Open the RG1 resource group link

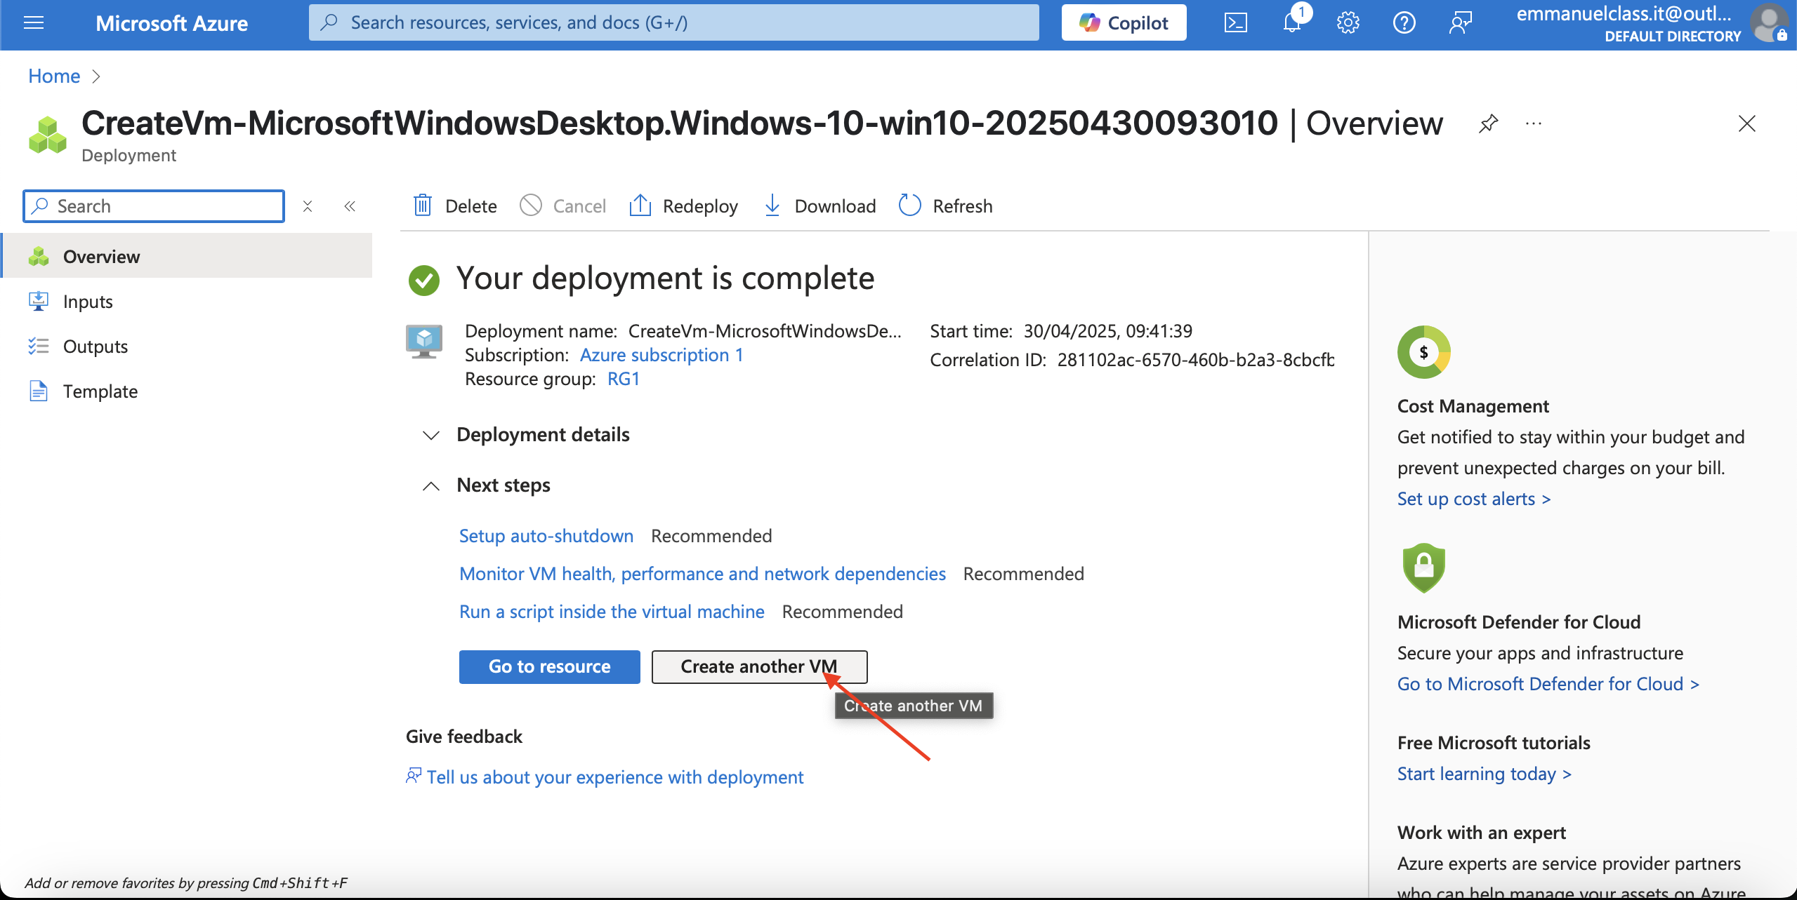[x=624, y=379]
